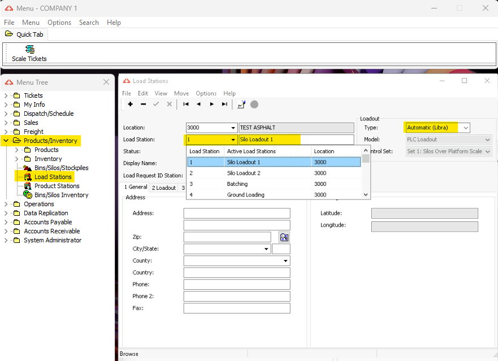Click the Quick Tab folder icon

9,34
